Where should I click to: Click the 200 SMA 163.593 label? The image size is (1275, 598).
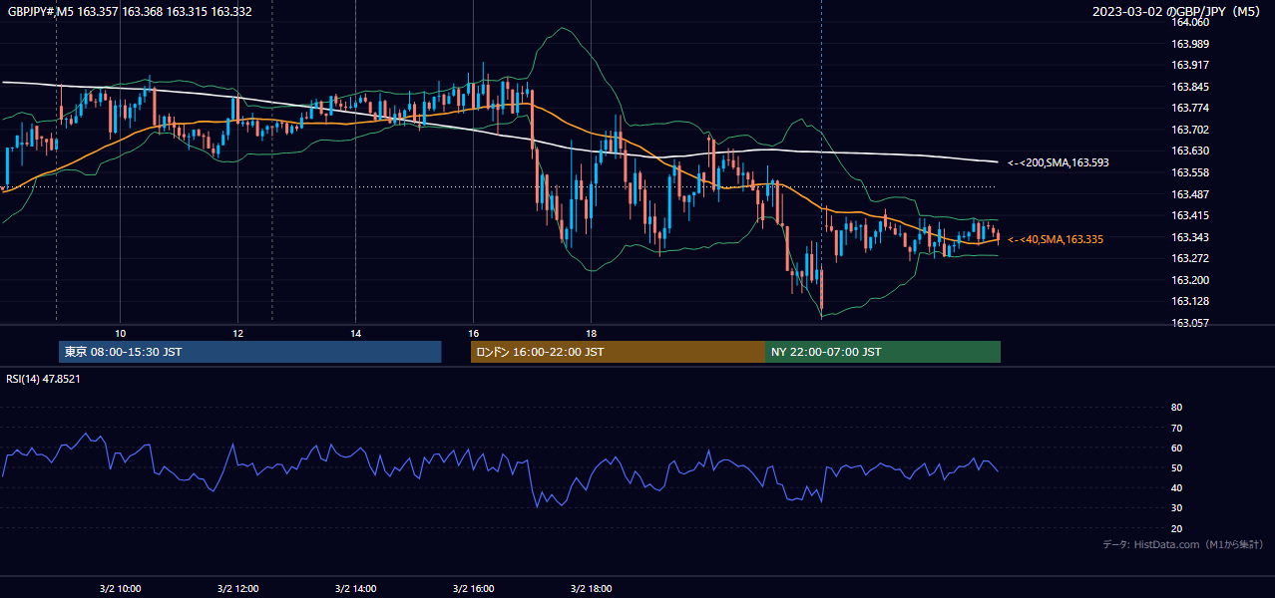(x=1058, y=162)
